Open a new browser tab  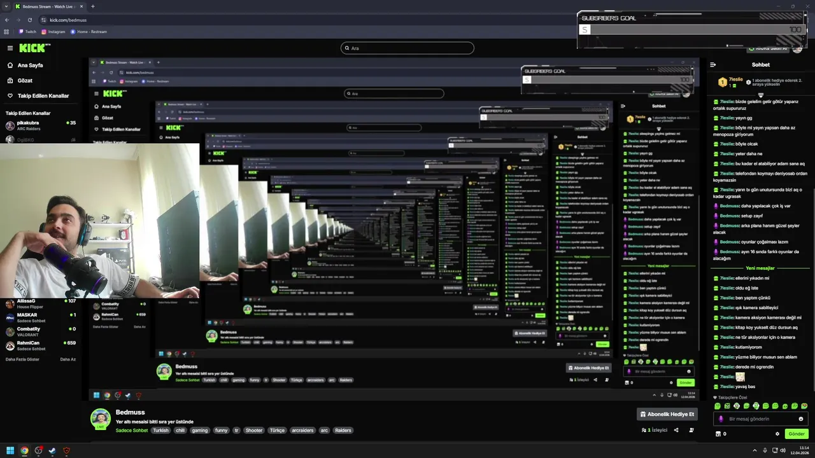pyautogui.click(x=92, y=6)
